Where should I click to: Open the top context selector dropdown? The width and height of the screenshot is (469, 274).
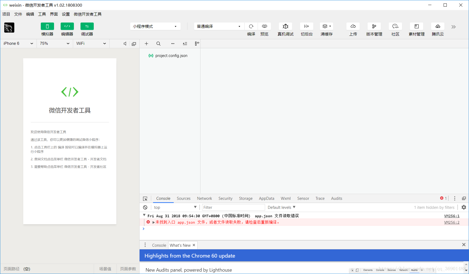pyautogui.click(x=175, y=207)
